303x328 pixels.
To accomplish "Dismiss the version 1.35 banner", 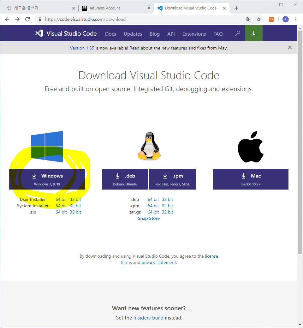I will pos(290,48).
